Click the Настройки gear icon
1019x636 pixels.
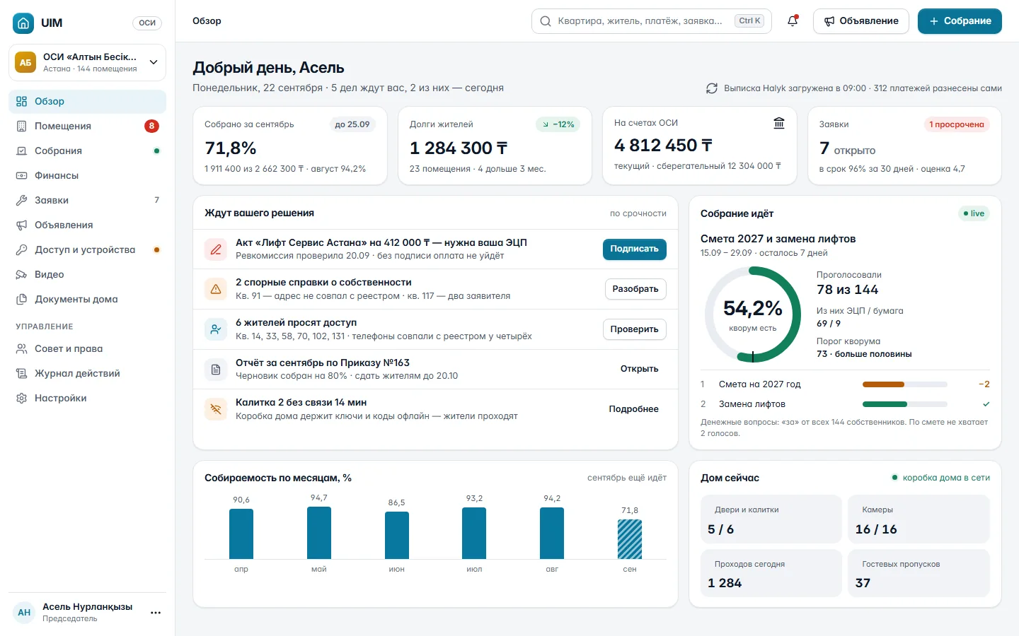click(x=21, y=398)
